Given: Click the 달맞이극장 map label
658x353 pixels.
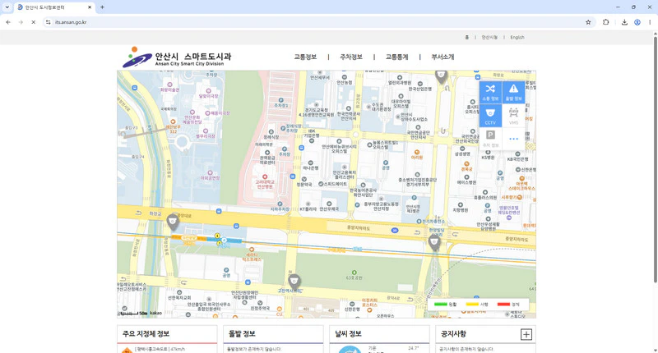Looking at the screenshot, I should 209,96.
